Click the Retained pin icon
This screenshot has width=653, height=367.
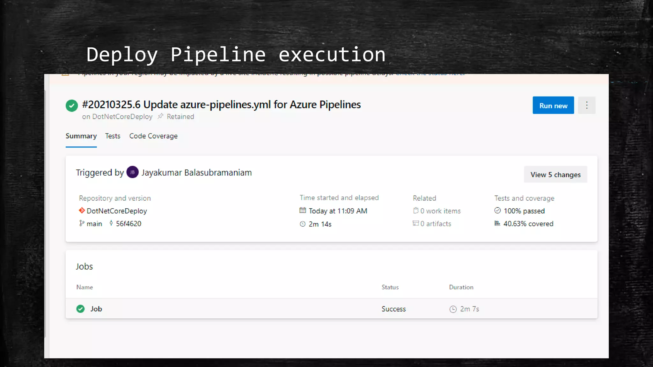(160, 116)
